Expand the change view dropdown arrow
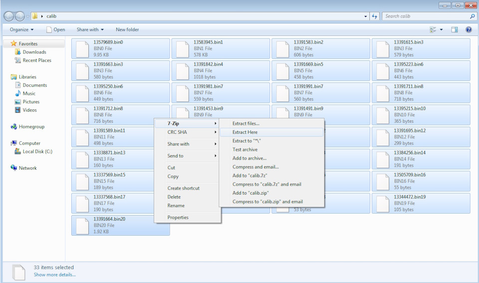The width and height of the screenshot is (479, 283). pos(442,29)
